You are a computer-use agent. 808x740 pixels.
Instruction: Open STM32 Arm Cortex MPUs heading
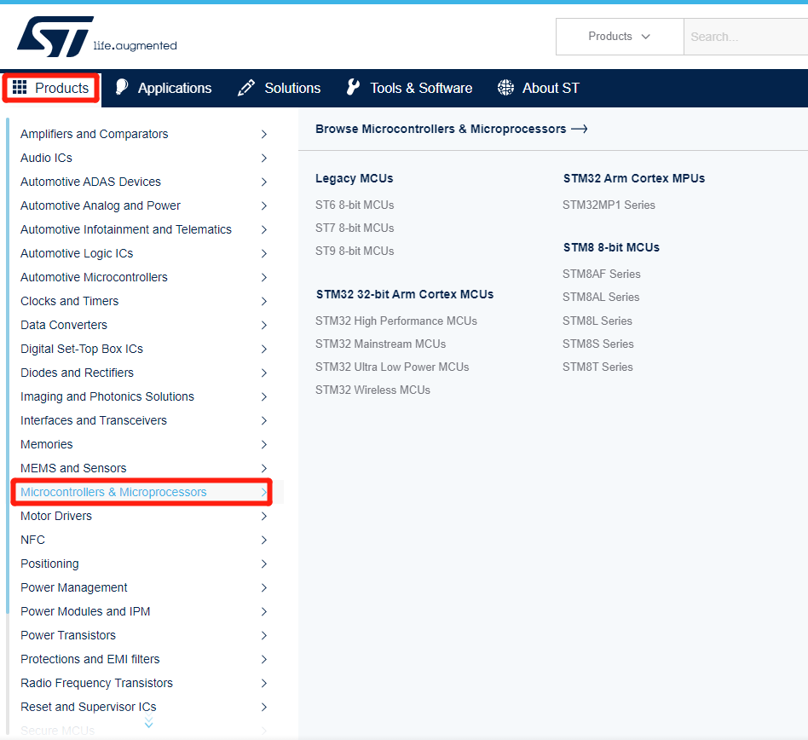pos(634,178)
